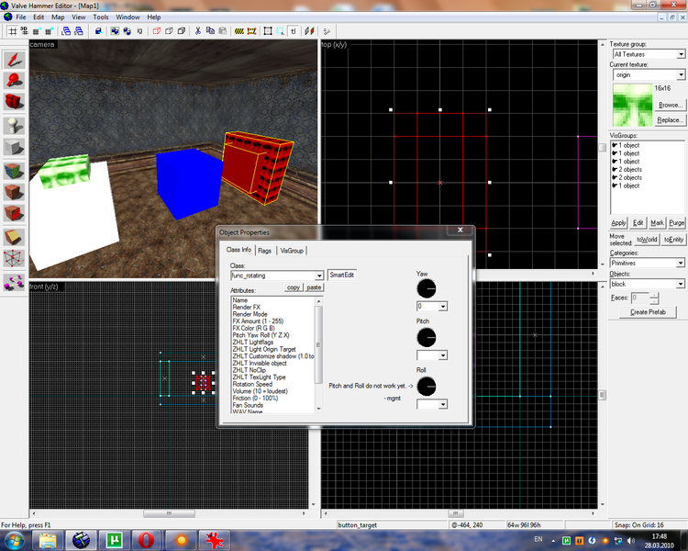688x551 pixels.
Task: Toggle the SmartEdit button
Action: pyautogui.click(x=342, y=275)
